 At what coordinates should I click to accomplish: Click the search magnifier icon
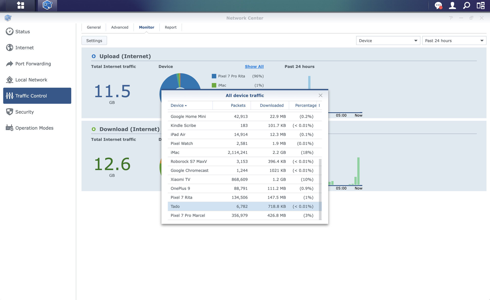[467, 5]
